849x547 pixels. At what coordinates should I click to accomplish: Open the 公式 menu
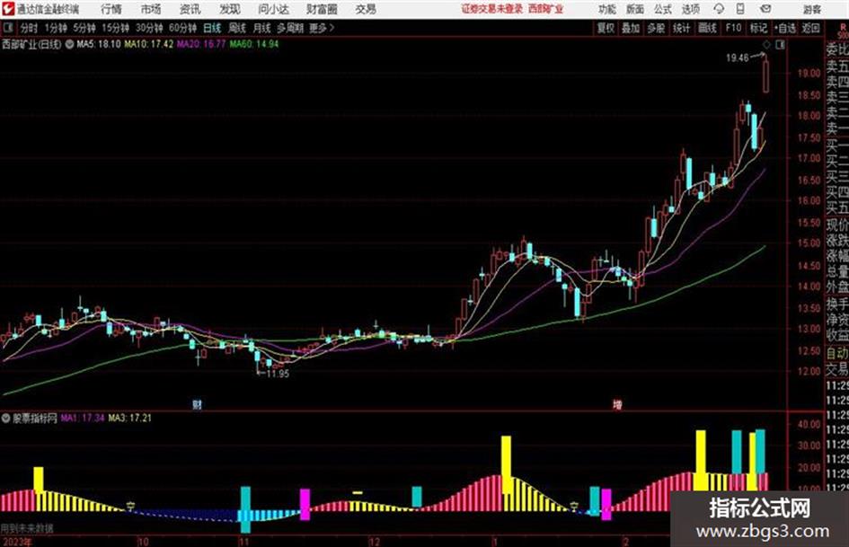(663, 9)
